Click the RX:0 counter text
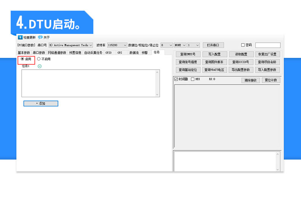Viewport: 301px width, 214px height. pyautogui.click(x=212, y=79)
